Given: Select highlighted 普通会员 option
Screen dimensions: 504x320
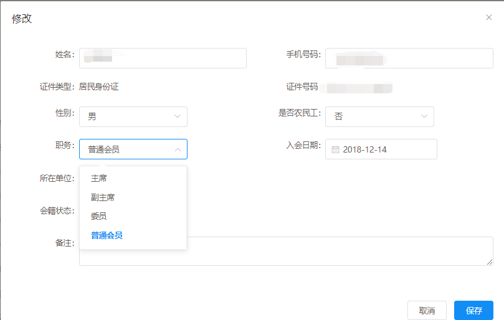Looking at the screenshot, I should tap(133, 235).
